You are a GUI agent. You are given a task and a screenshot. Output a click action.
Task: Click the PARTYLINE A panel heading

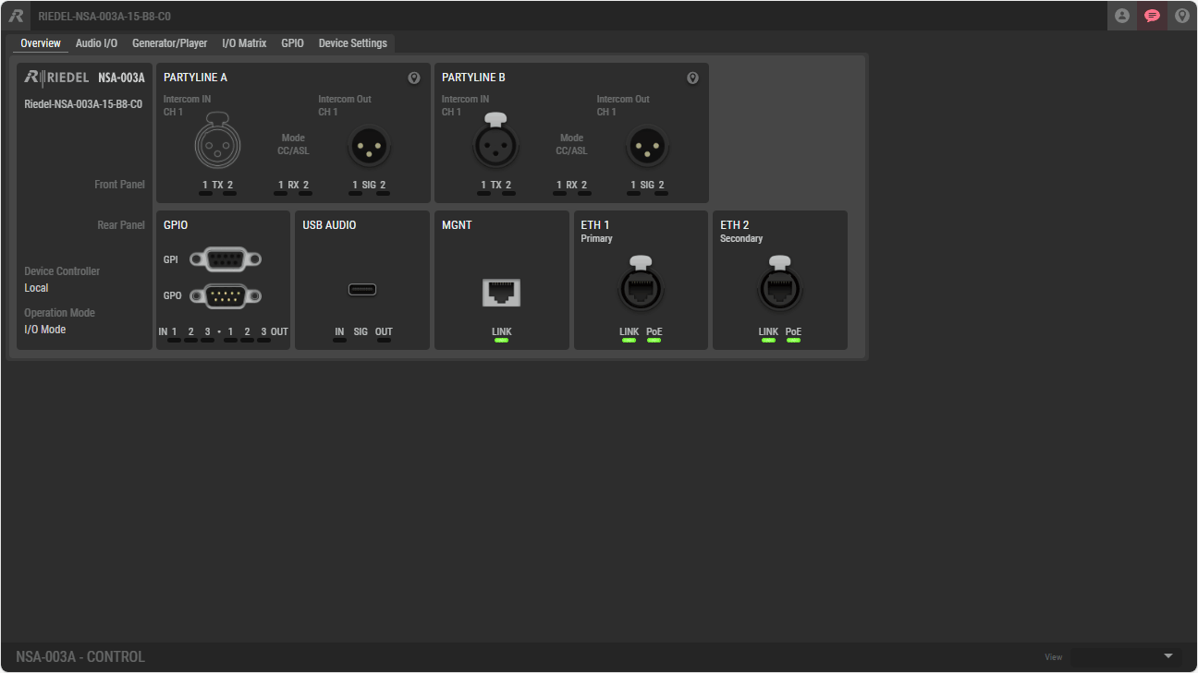click(195, 78)
